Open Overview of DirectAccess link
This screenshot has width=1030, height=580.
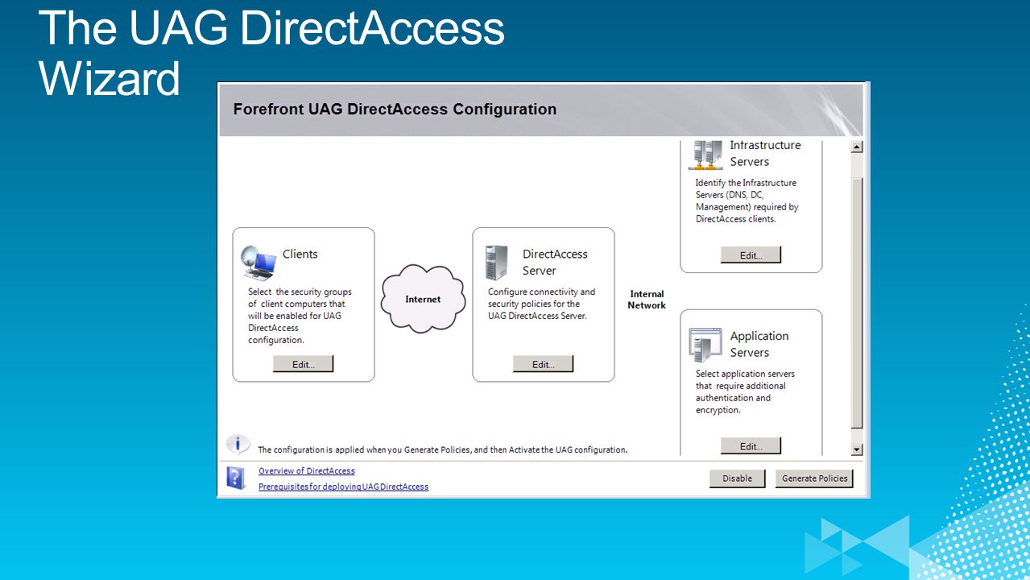(x=307, y=471)
